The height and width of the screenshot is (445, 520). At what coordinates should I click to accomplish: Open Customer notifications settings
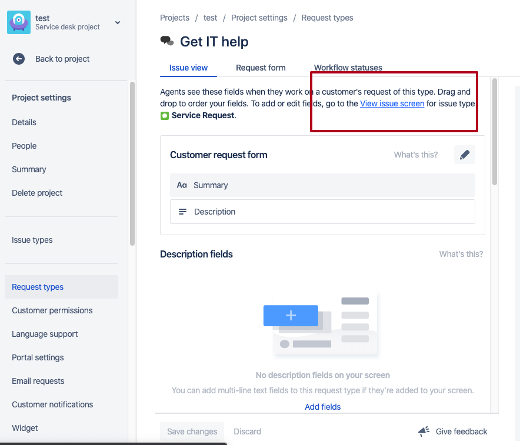pos(52,404)
